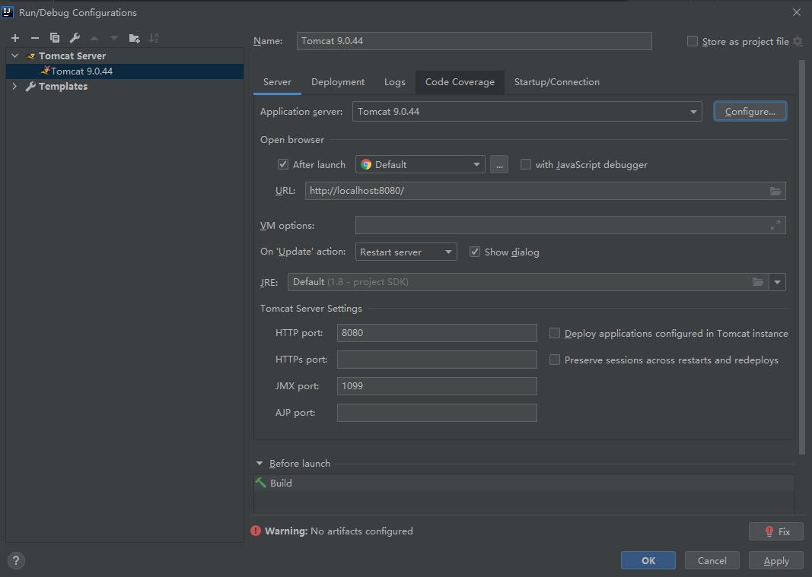Click the HTTPs port field
Image resolution: width=812 pixels, height=577 pixels.
[437, 359]
